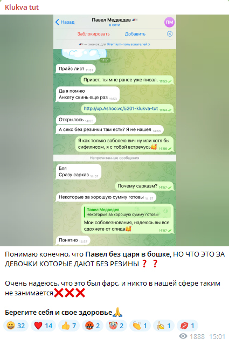Click the thumbs up reaction
The width and height of the screenshot is (229, 339).
(x=69, y=326)
